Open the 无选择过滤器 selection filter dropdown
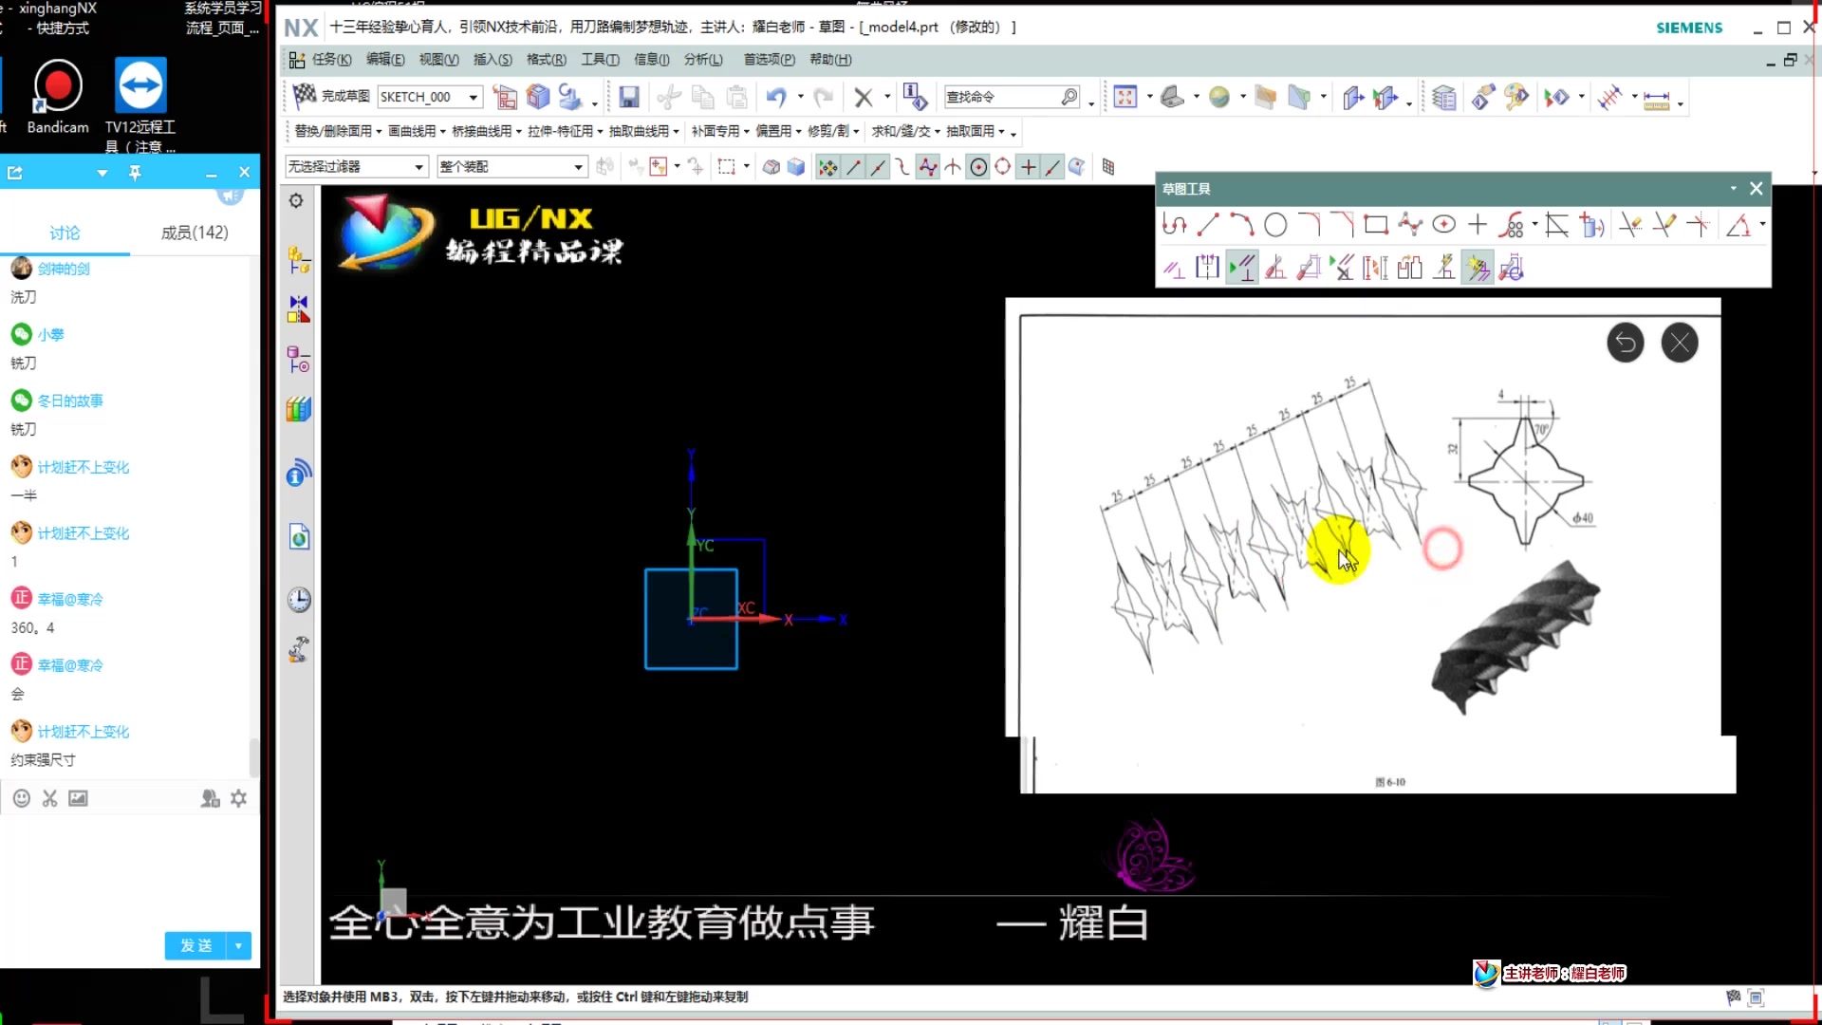1822x1025 pixels. click(x=420, y=166)
